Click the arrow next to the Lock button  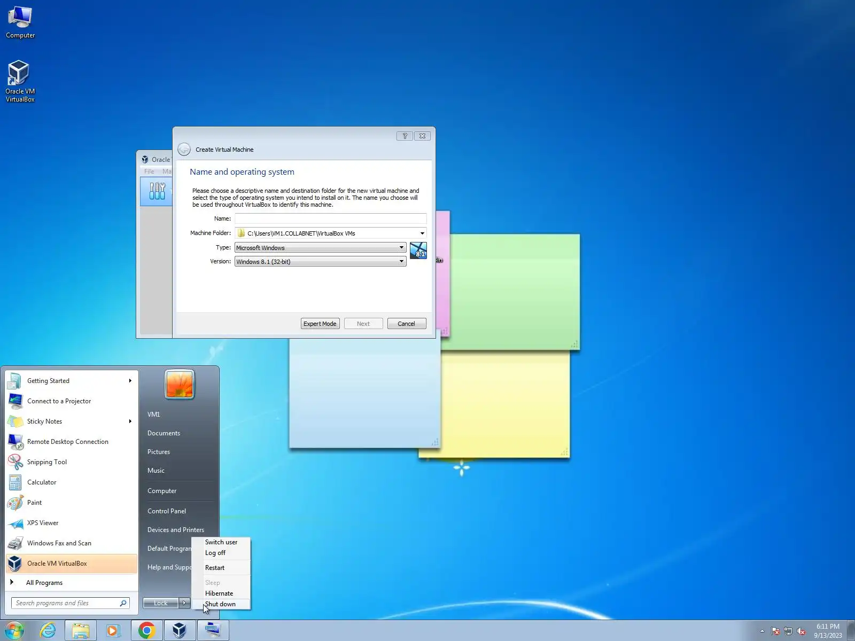click(x=184, y=603)
